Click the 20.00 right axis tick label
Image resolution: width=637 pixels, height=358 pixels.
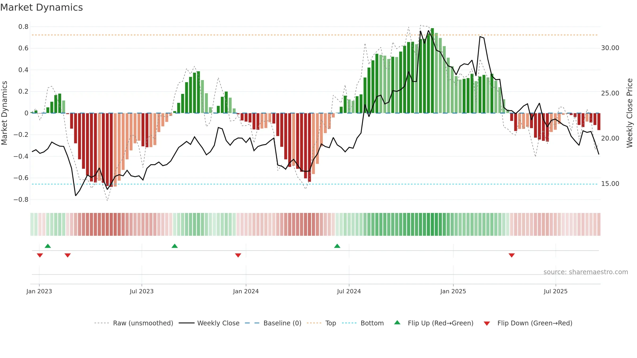click(610, 138)
